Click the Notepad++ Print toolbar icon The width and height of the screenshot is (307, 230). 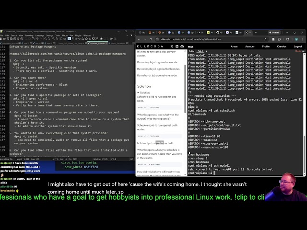tap(22, 39)
